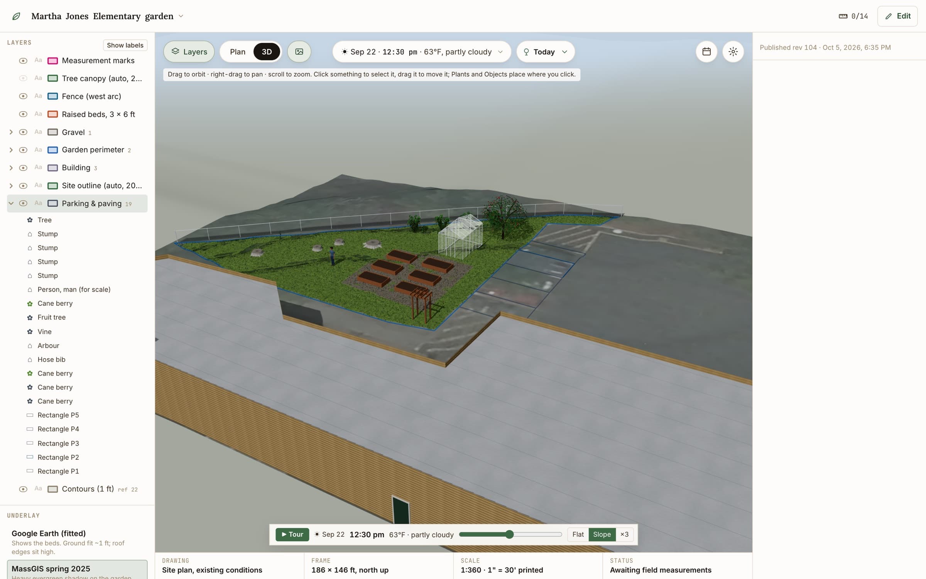Start the Tour playback
This screenshot has width=926, height=579.
coord(292,535)
